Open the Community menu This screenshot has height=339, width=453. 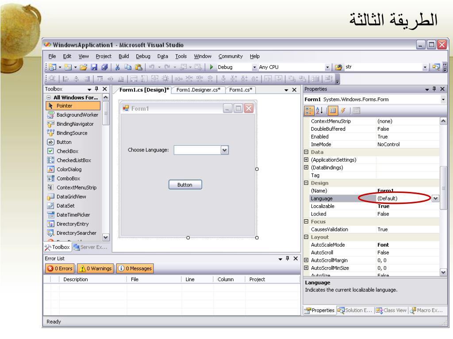230,56
